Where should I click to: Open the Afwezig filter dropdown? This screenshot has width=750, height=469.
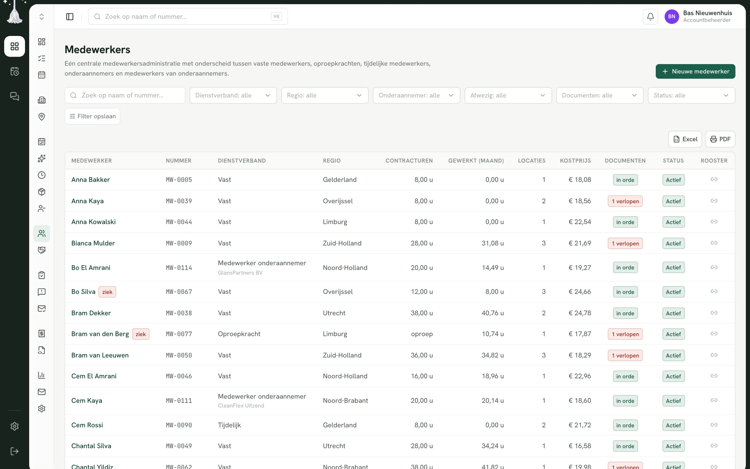point(508,95)
